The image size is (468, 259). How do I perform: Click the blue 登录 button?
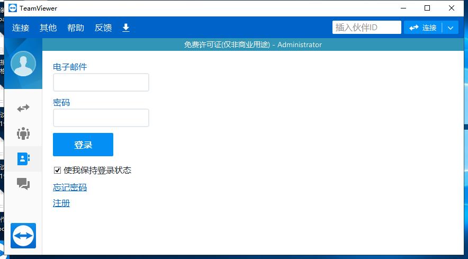83,145
